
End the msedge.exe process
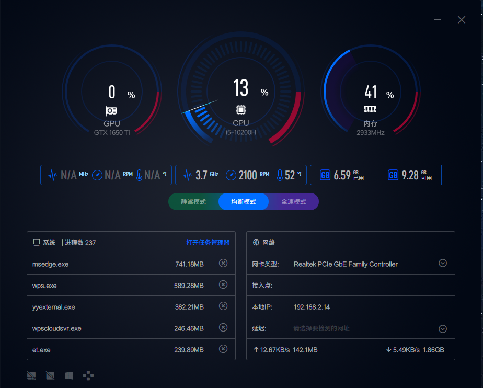coord(223,264)
